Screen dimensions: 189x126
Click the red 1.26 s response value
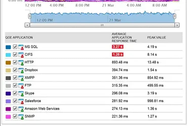click(x=117, y=54)
